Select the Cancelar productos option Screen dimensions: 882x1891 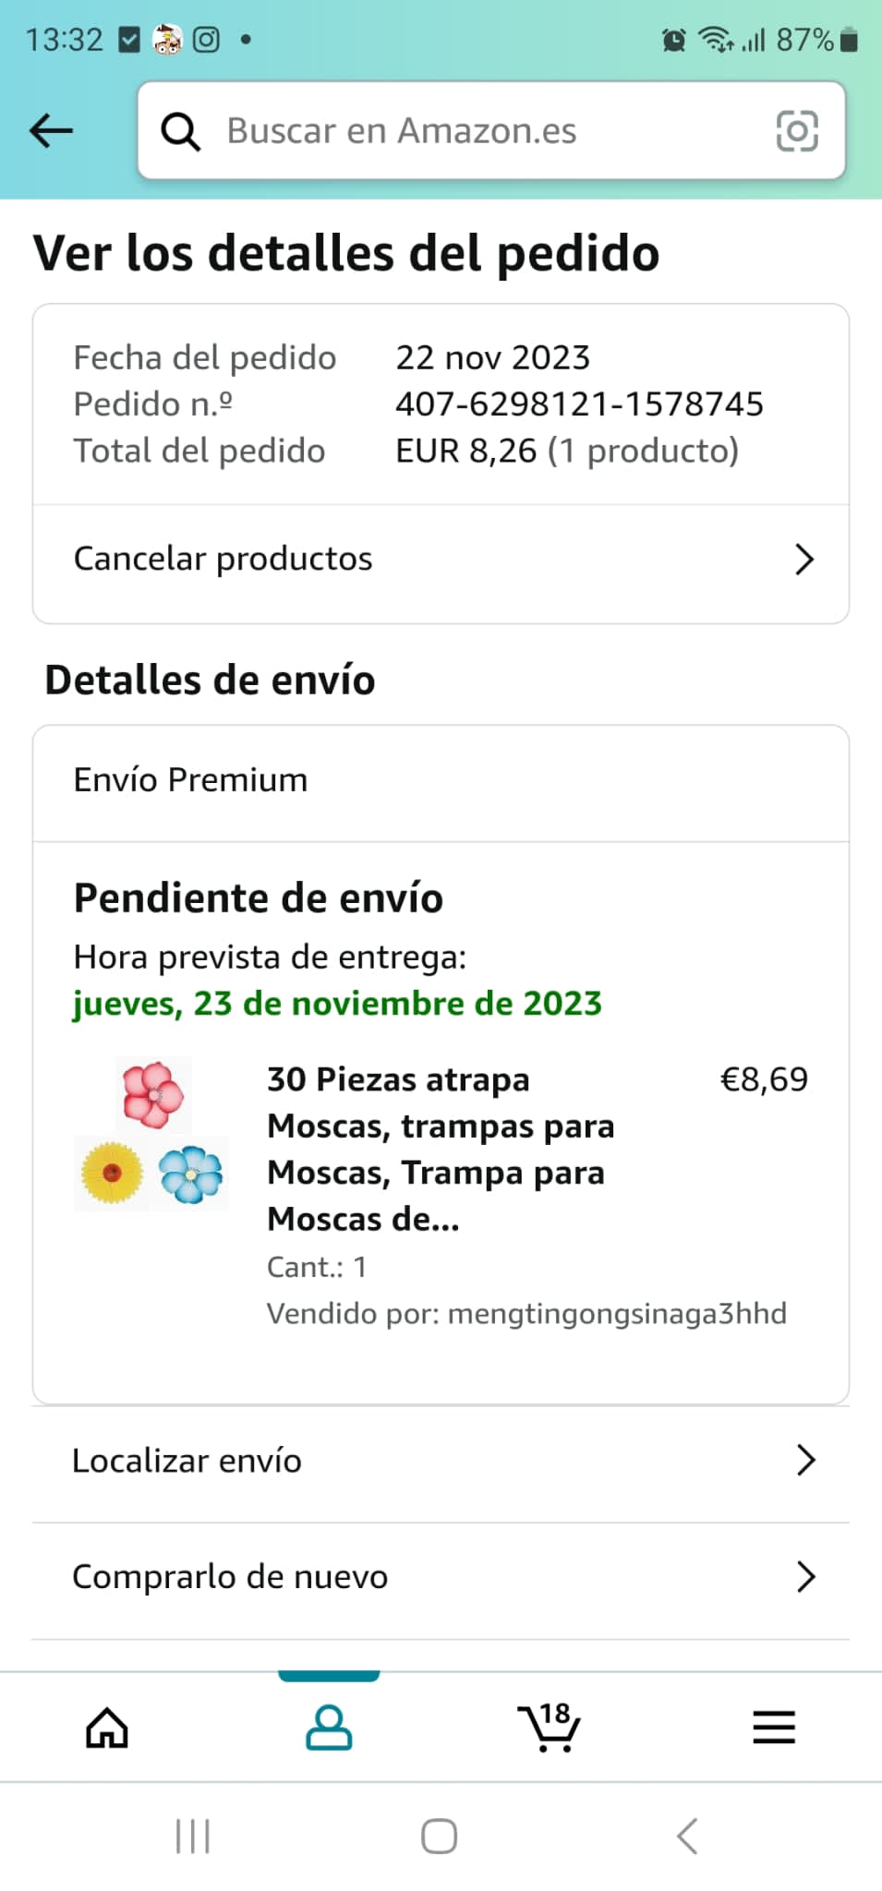tap(224, 560)
